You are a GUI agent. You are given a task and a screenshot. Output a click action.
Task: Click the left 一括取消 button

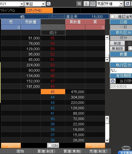pyautogui.click(x=11, y=146)
